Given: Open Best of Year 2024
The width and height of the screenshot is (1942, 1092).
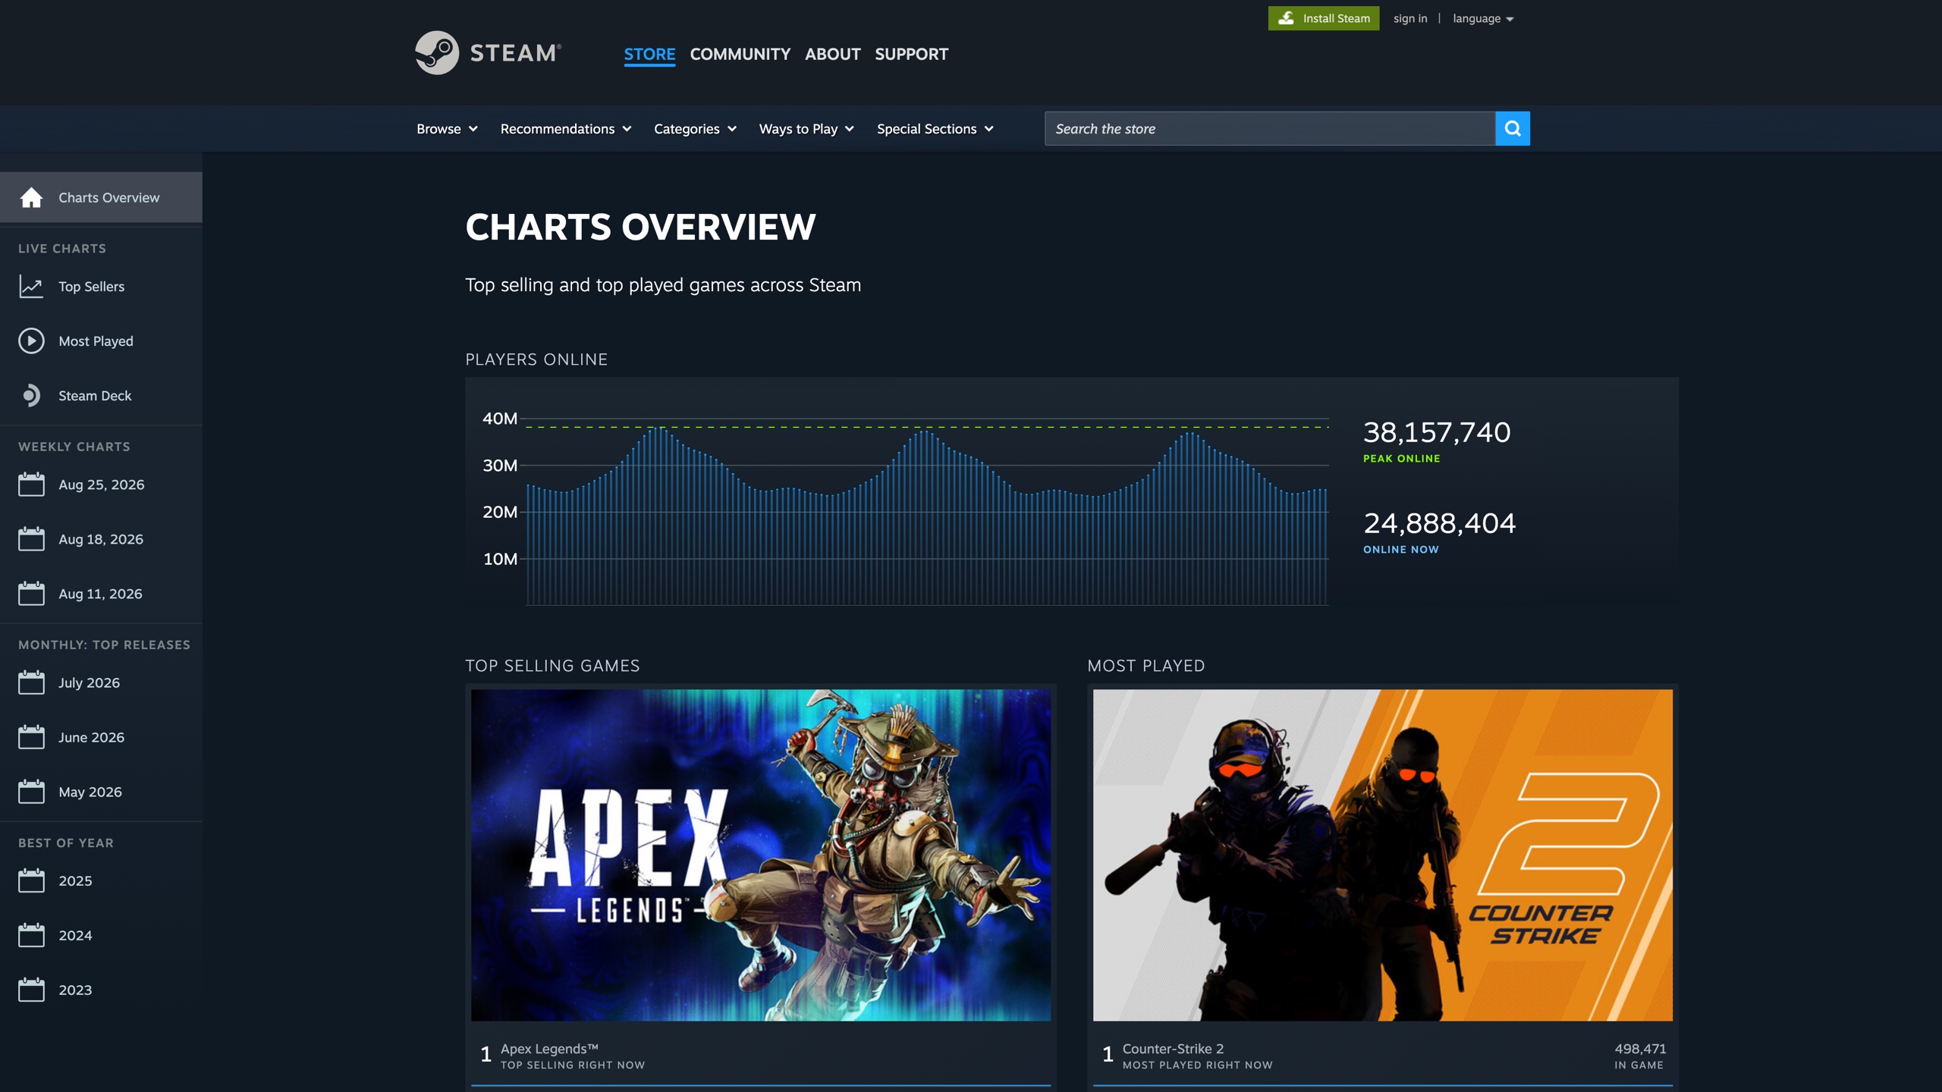Looking at the screenshot, I should point(101,935).
